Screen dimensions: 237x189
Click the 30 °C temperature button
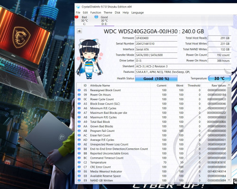(x=219, y=78)
